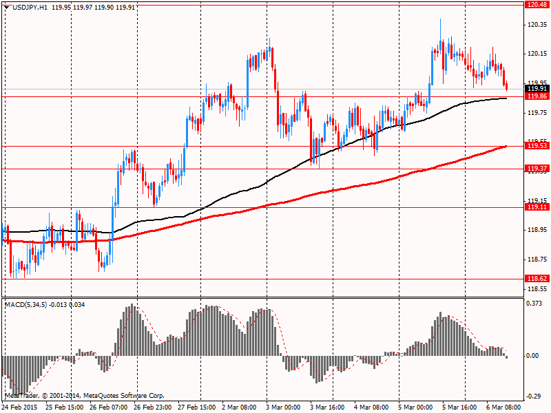Viewport: 551px width, 413px height.
Task: Select the OHLC values 119.95 119.97 119.90 119.91
Action: point(93,8)
